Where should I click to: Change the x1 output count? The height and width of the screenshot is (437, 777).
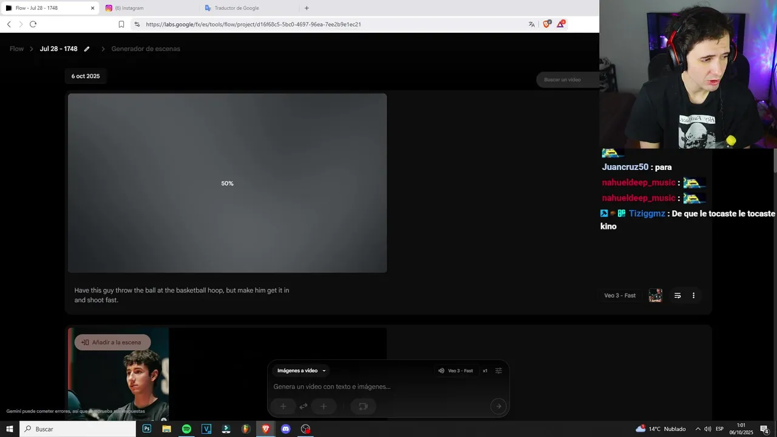[x=485, y=371]
